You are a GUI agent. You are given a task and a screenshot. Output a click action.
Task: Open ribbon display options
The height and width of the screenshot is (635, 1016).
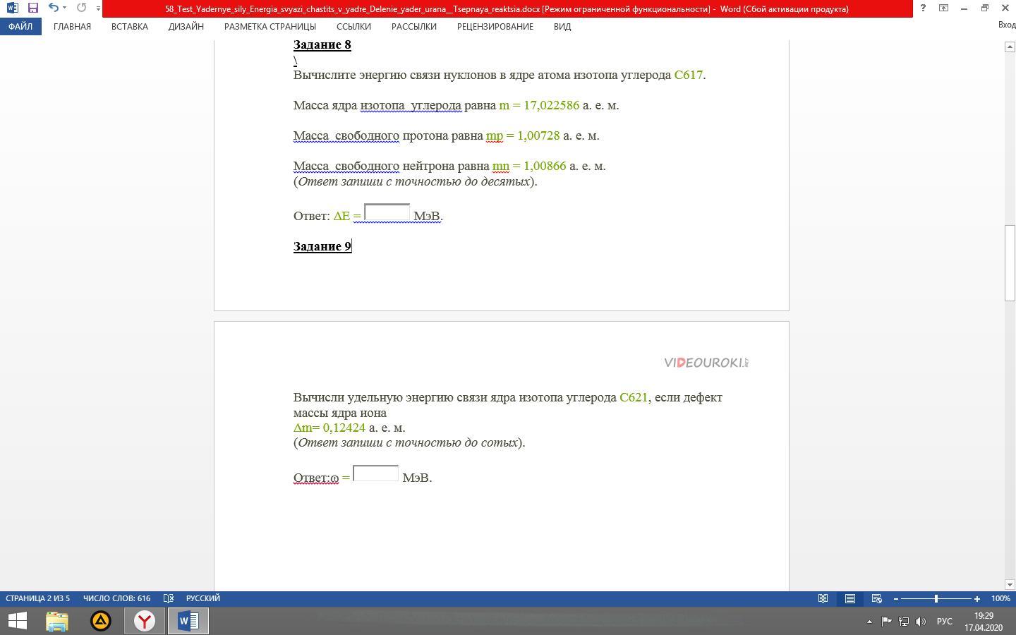pyautogui.click(x=943, y=8)
